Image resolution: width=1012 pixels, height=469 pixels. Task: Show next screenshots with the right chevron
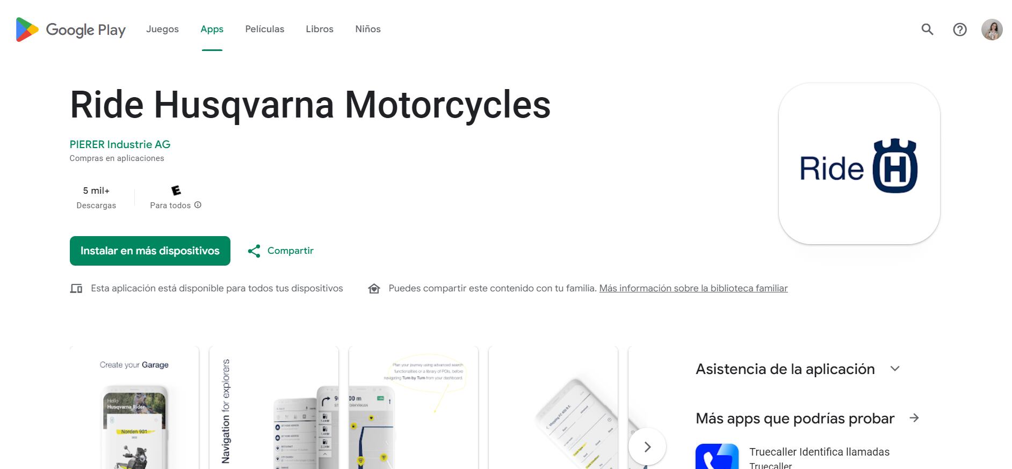click(x=647, y=447)
